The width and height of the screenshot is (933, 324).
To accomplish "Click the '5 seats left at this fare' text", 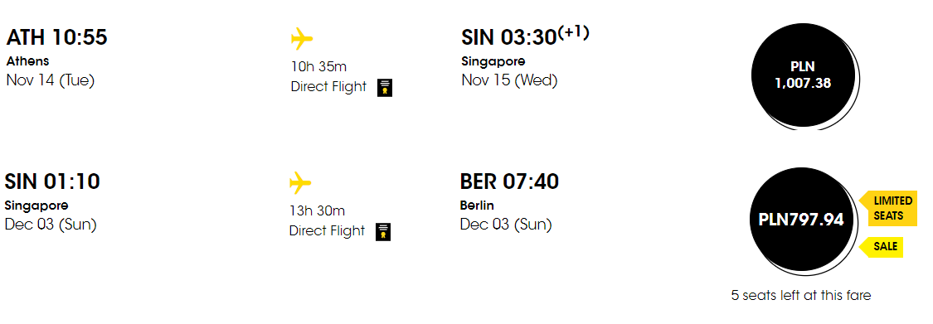I will tap(801, 295).
